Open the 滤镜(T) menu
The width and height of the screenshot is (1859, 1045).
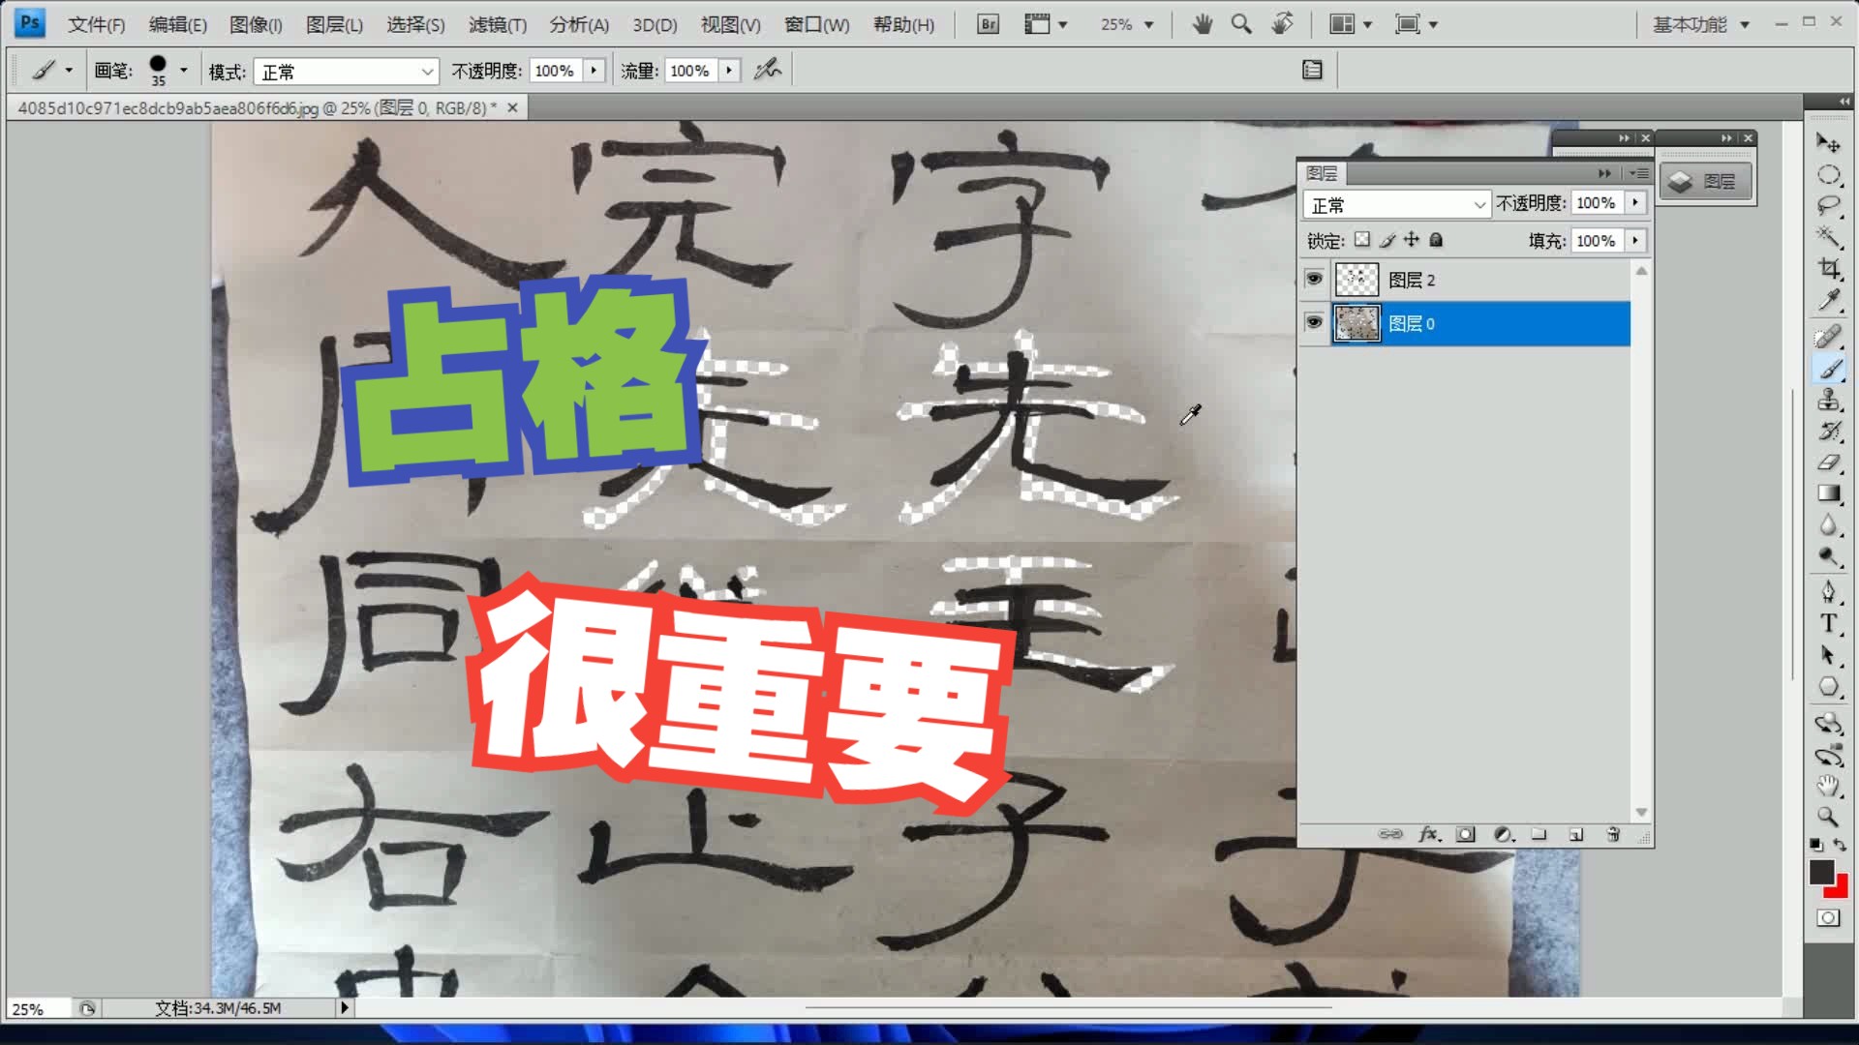pyautogui.click(x=498, y=24)
